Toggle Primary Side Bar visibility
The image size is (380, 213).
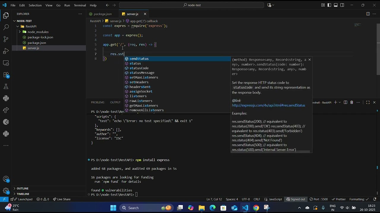click(329, 5)
